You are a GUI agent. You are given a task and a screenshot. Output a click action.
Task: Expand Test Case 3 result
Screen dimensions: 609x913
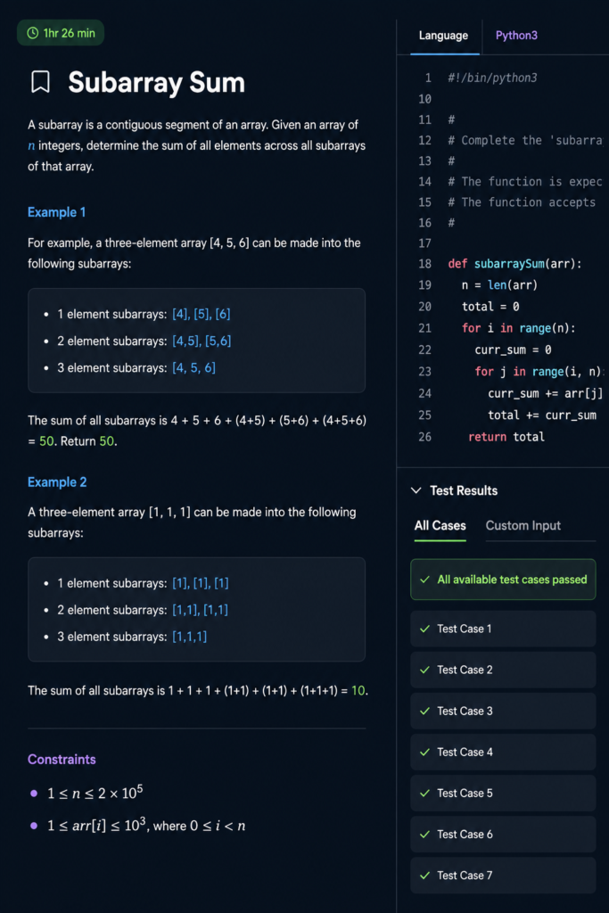[x=503, y=711]
